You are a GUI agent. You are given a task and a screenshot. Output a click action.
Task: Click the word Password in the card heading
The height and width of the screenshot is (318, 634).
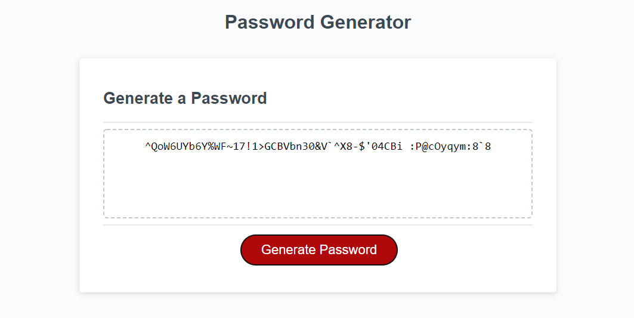tap(229, 98)
